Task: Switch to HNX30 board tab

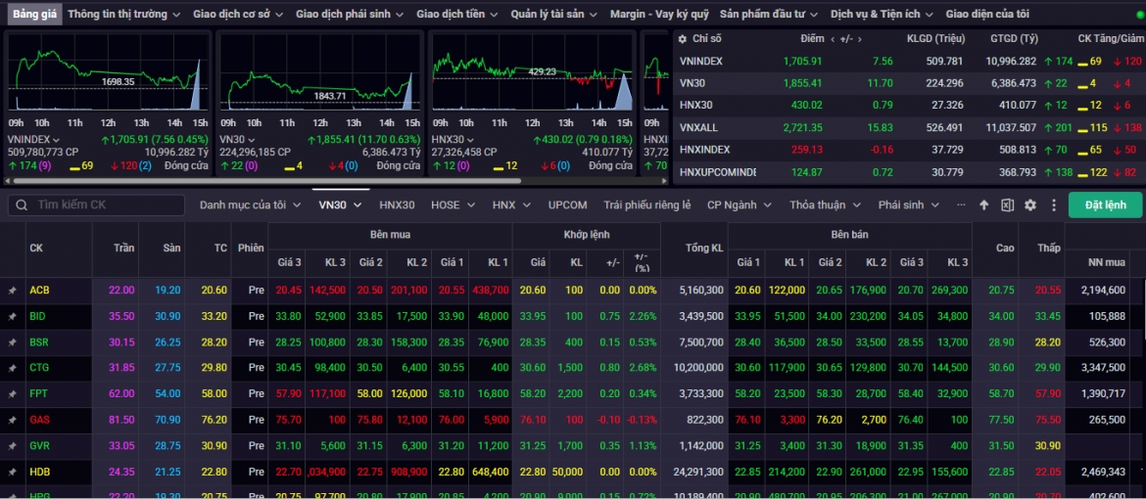Action: coord(397,205)
